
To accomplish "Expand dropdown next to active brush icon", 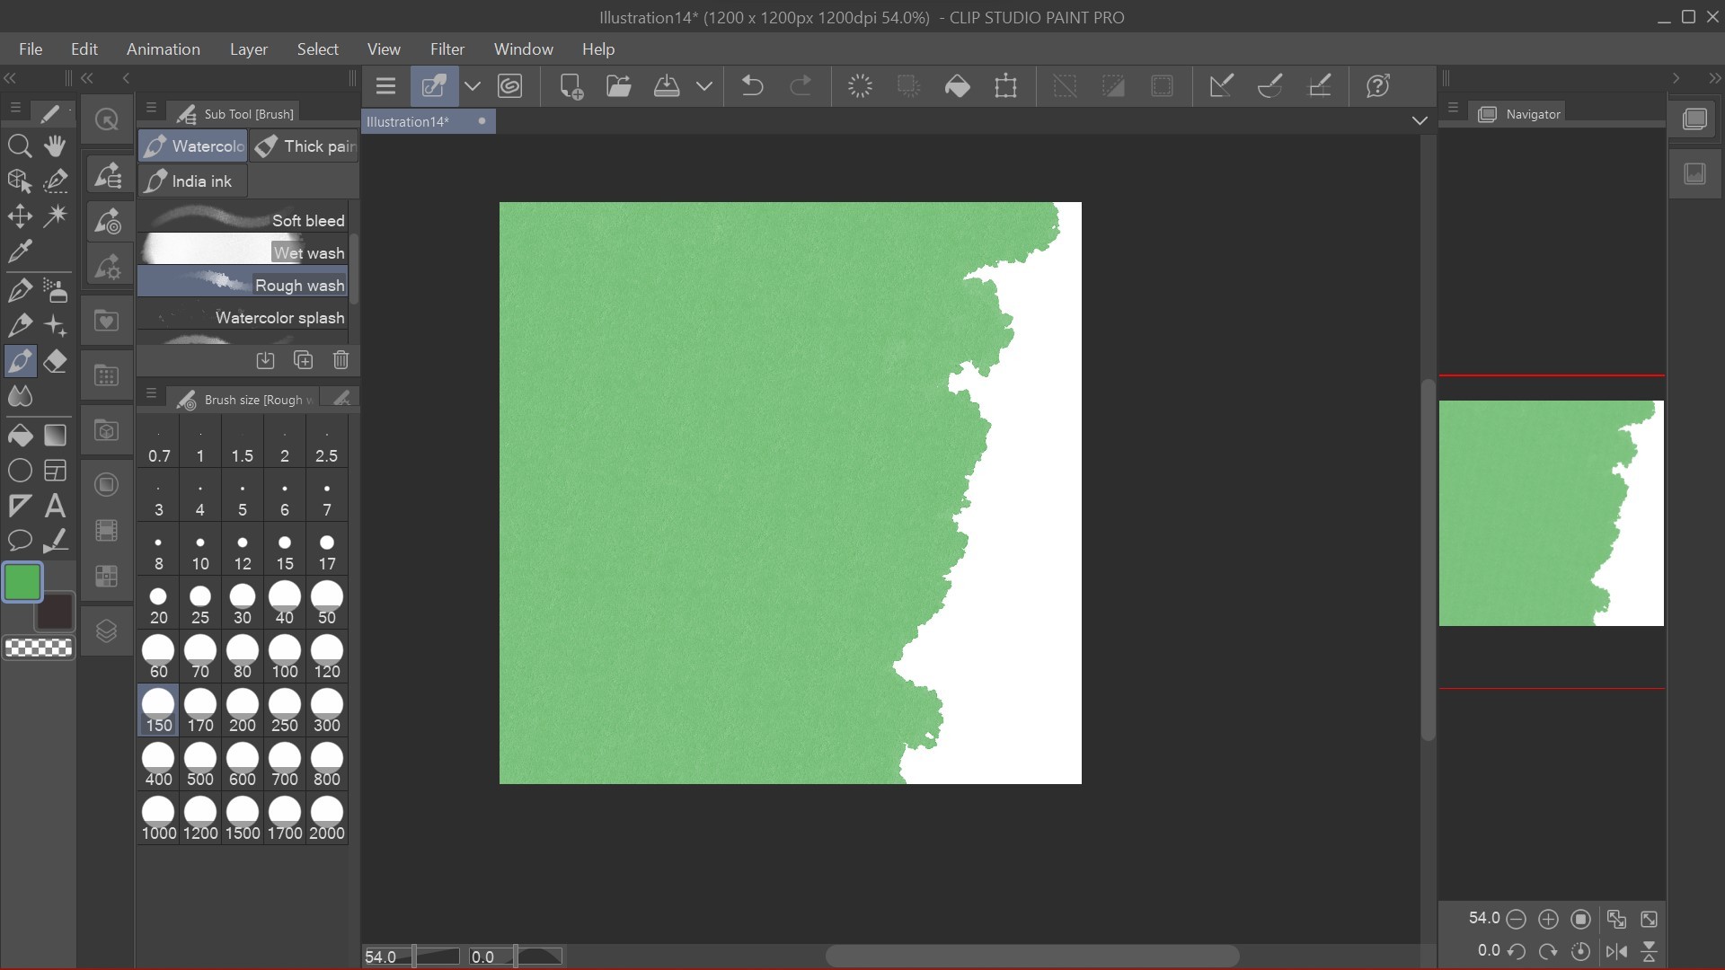I will click(x=473, y=86).
